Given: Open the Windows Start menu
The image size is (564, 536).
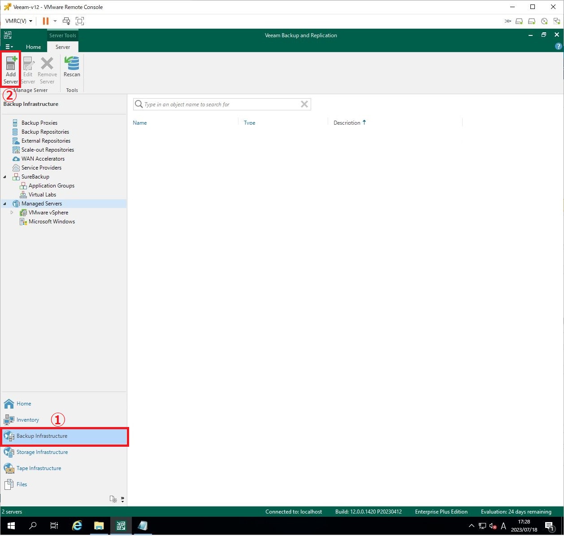Looking at the screenshot, I should (x=11, y=526).
